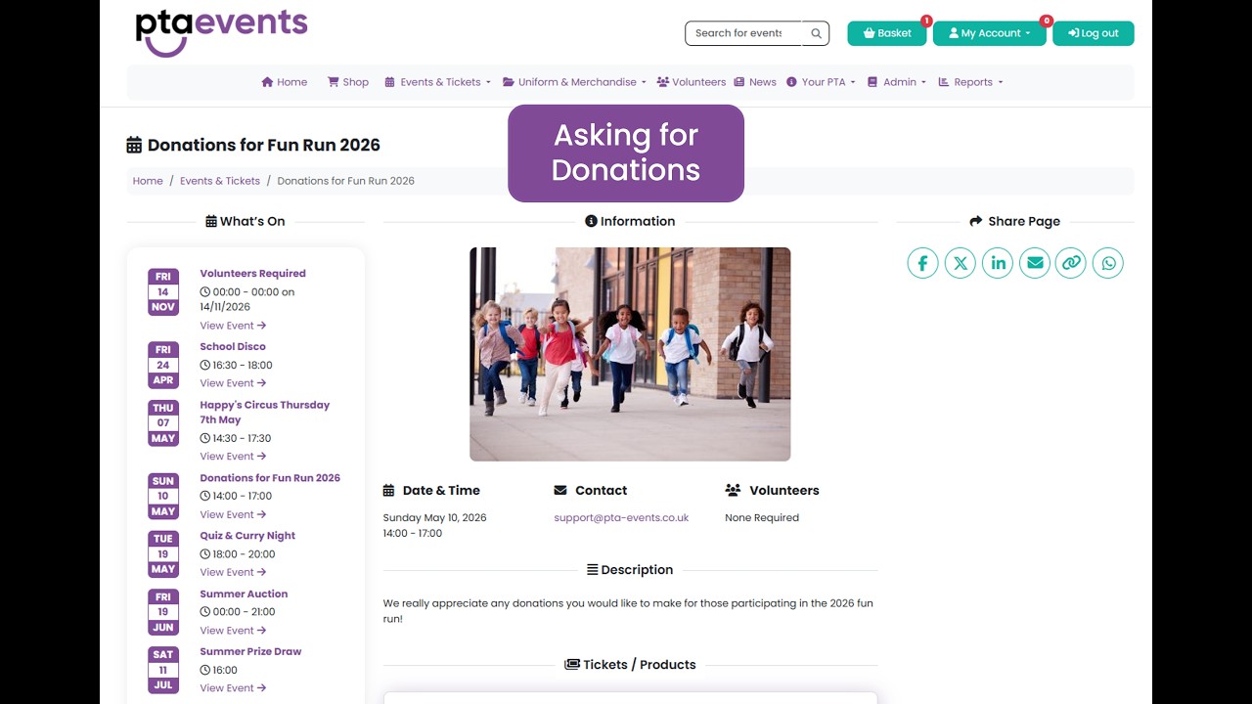Open Shop in the navigation bar
The image size is (1252, 704).
[x=347, y=82]
